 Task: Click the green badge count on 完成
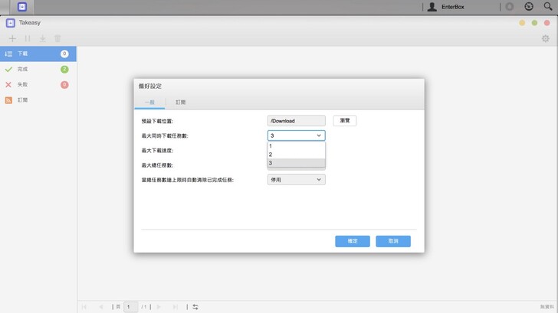point(64,70)
